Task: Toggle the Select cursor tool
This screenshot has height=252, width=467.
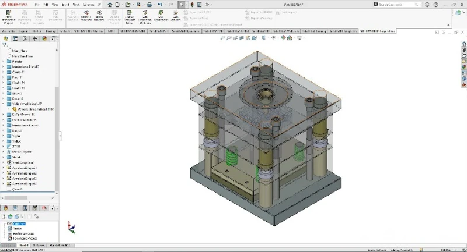Action: click(x=181, y=5)
